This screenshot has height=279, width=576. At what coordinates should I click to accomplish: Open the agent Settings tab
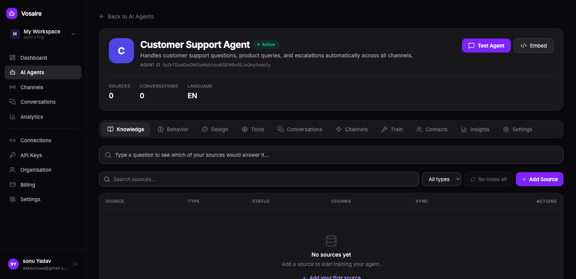click(x=518, y=129)
